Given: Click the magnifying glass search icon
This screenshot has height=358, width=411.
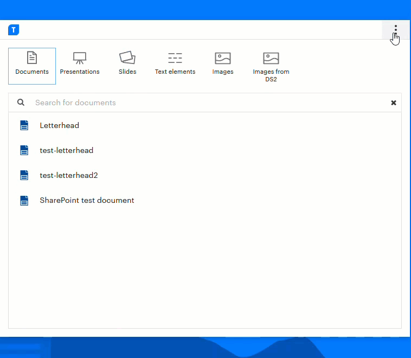Looking at the screenshot, I should click(21, 103).
